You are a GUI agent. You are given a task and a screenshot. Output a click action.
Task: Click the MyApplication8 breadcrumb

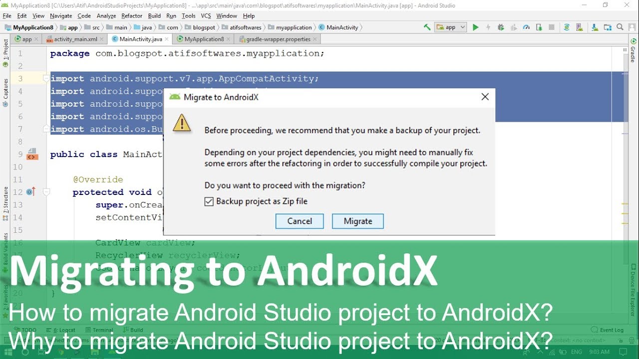(29, 27)
